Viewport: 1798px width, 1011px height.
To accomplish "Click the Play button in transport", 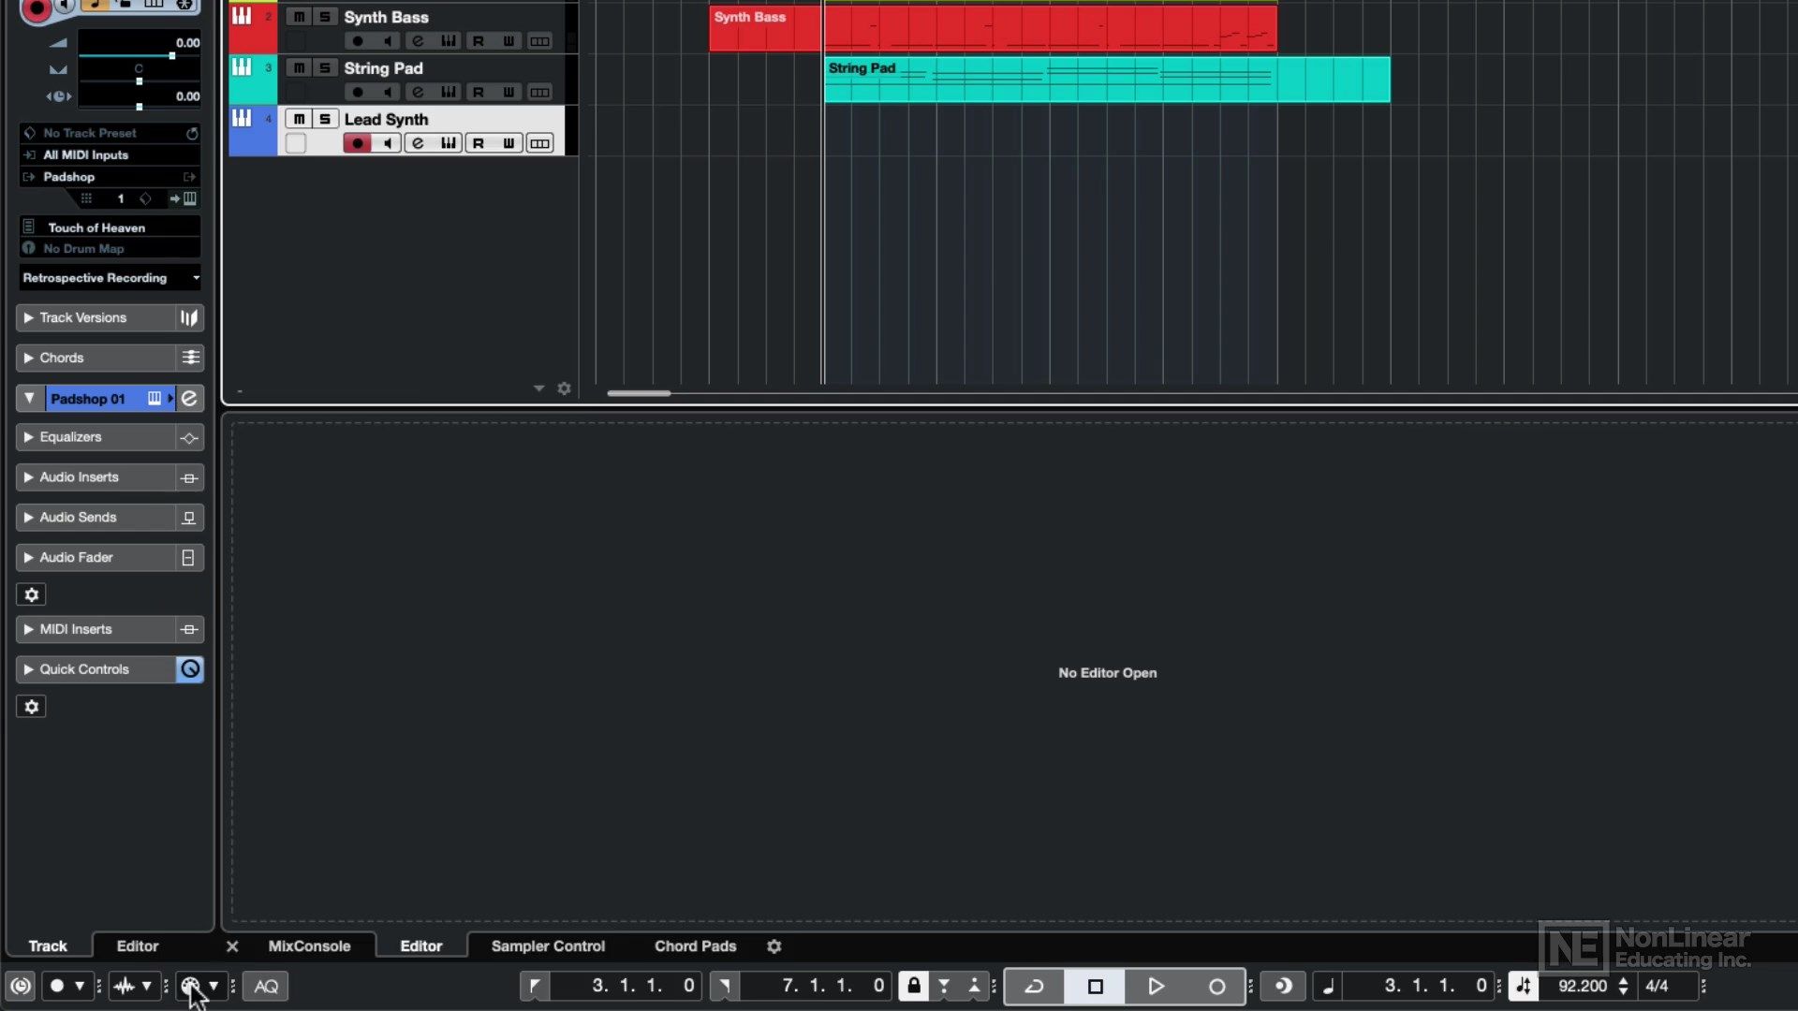I will tap(1157, 986).
